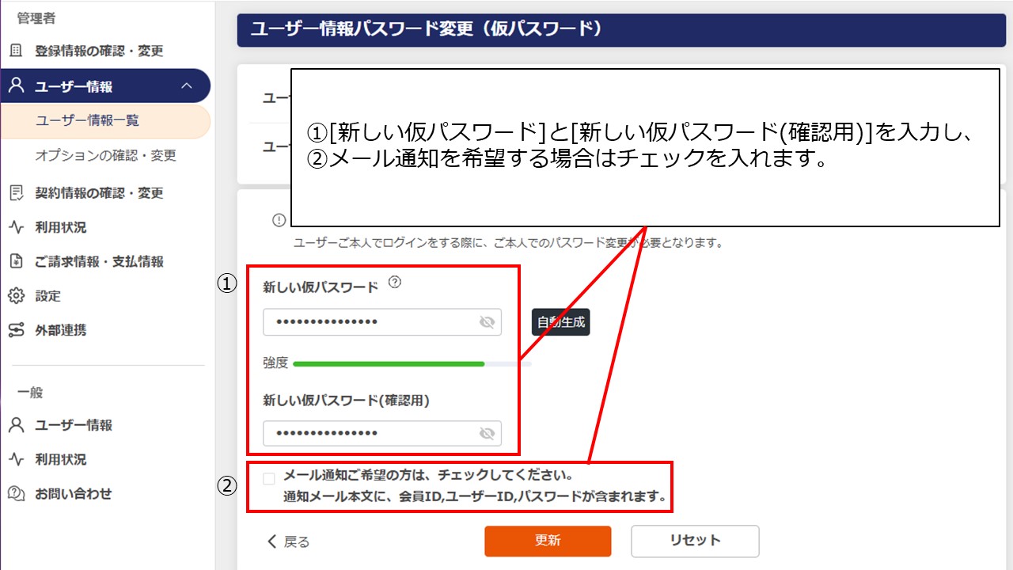Click the chat icon beside お問い合わせ
Viewport: 1013px width, 570px height.
click(x=16, y=494)
